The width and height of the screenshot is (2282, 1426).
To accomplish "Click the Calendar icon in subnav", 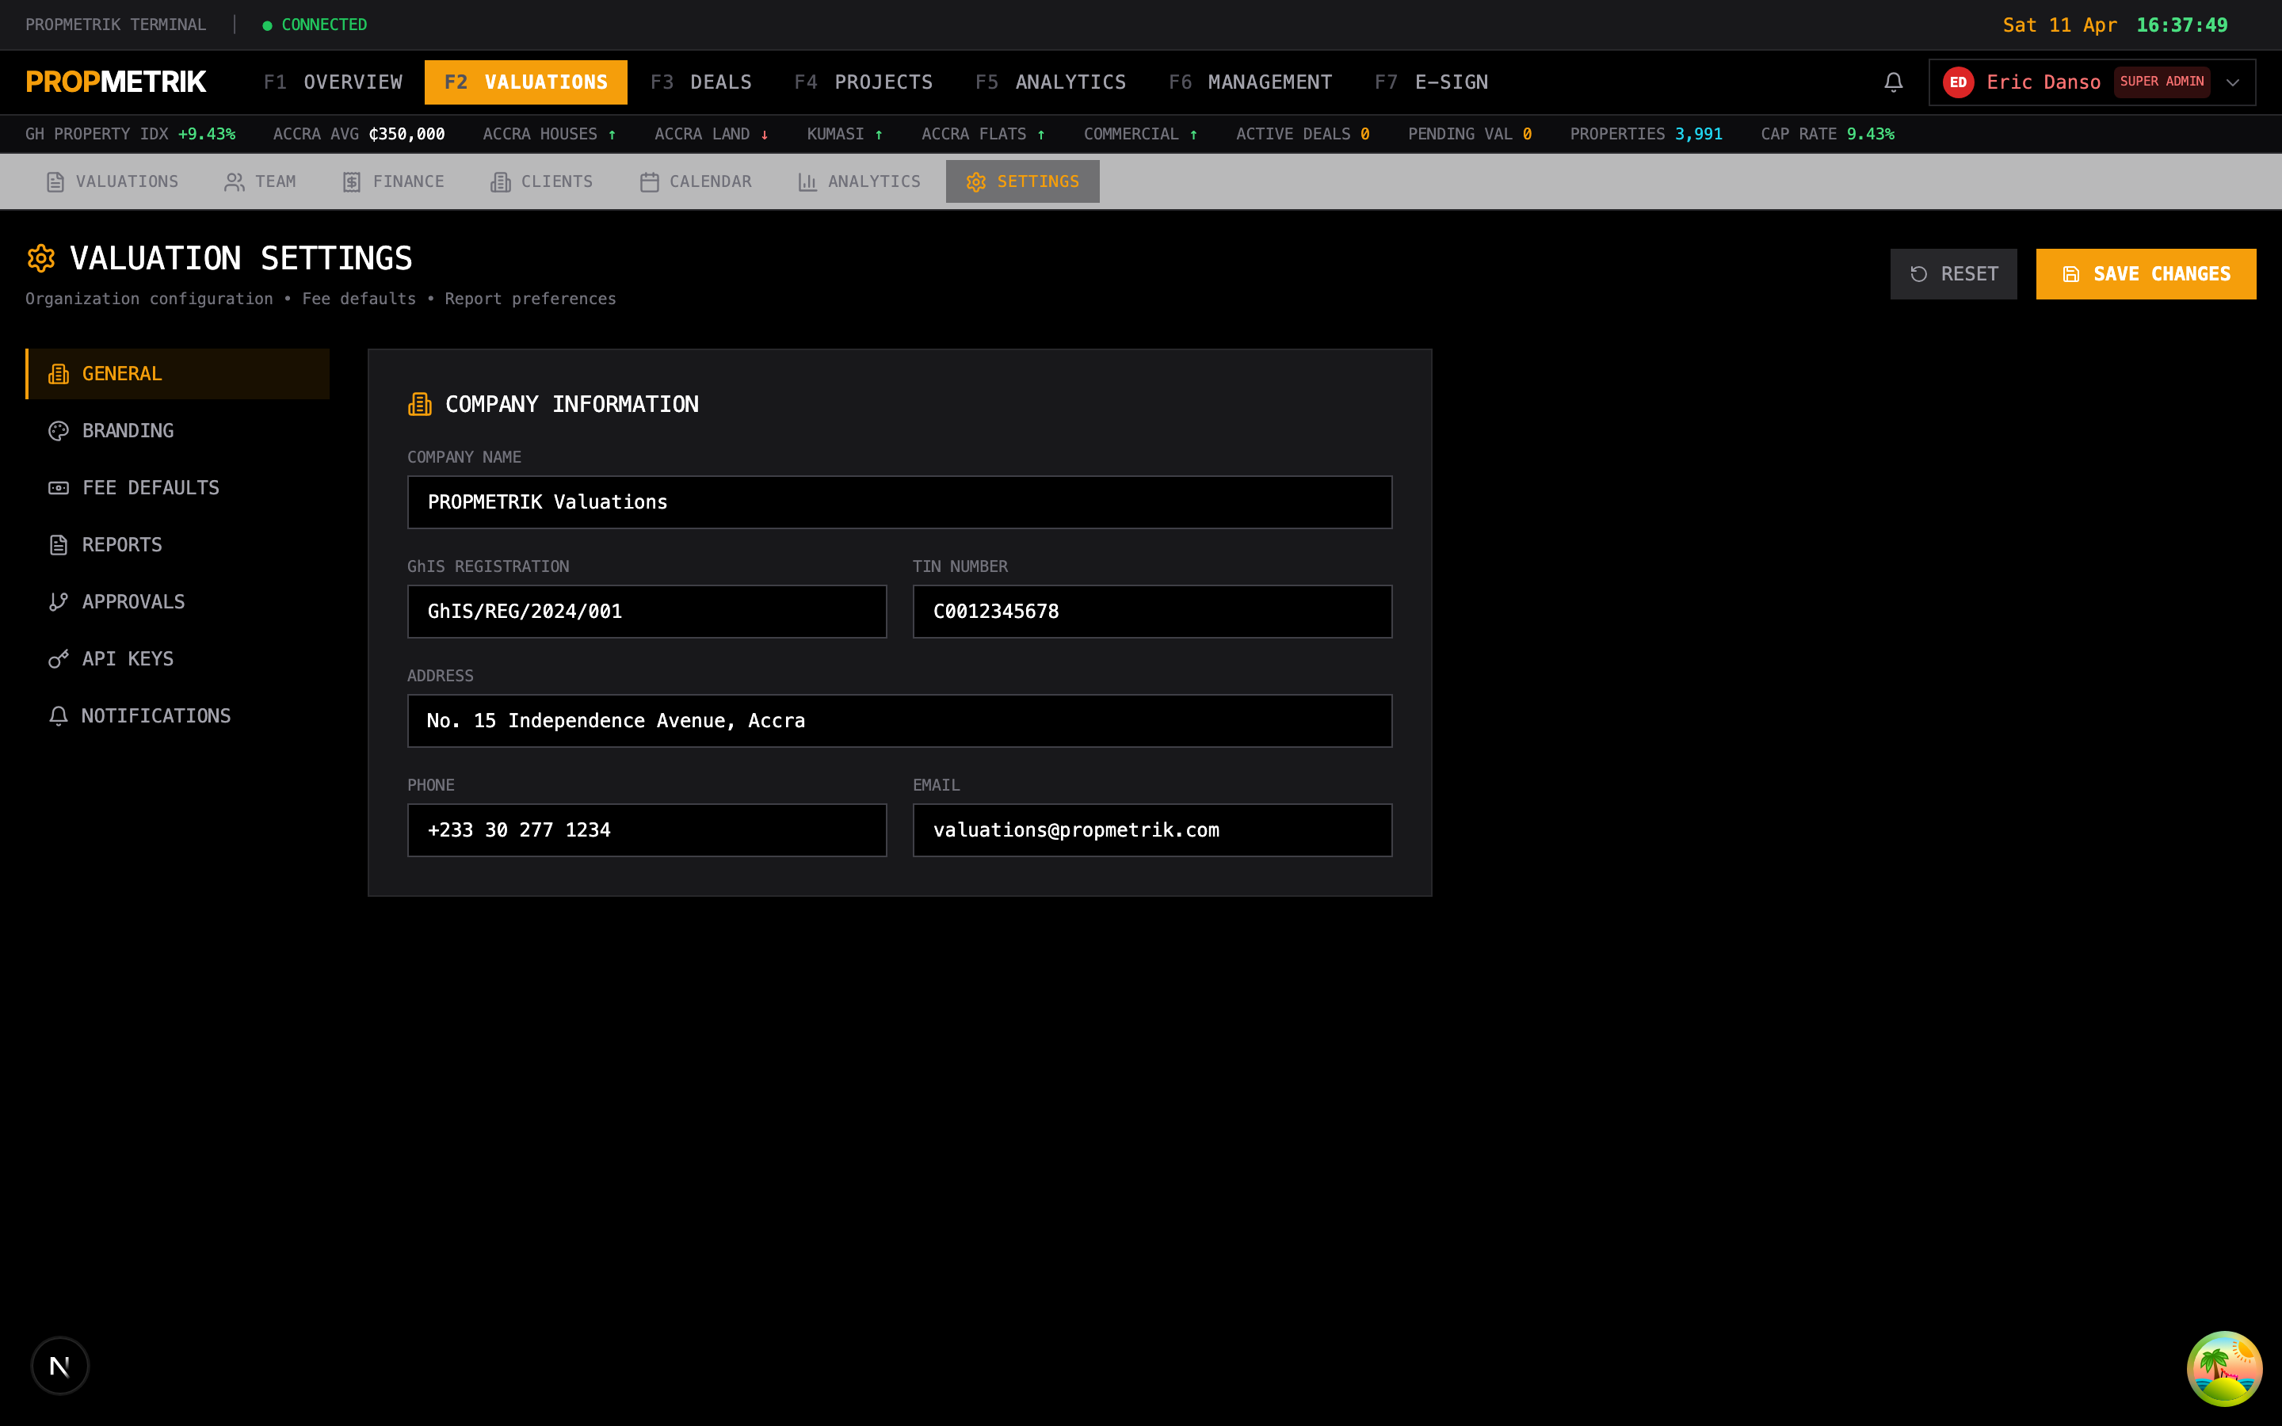I will [649, 182].
